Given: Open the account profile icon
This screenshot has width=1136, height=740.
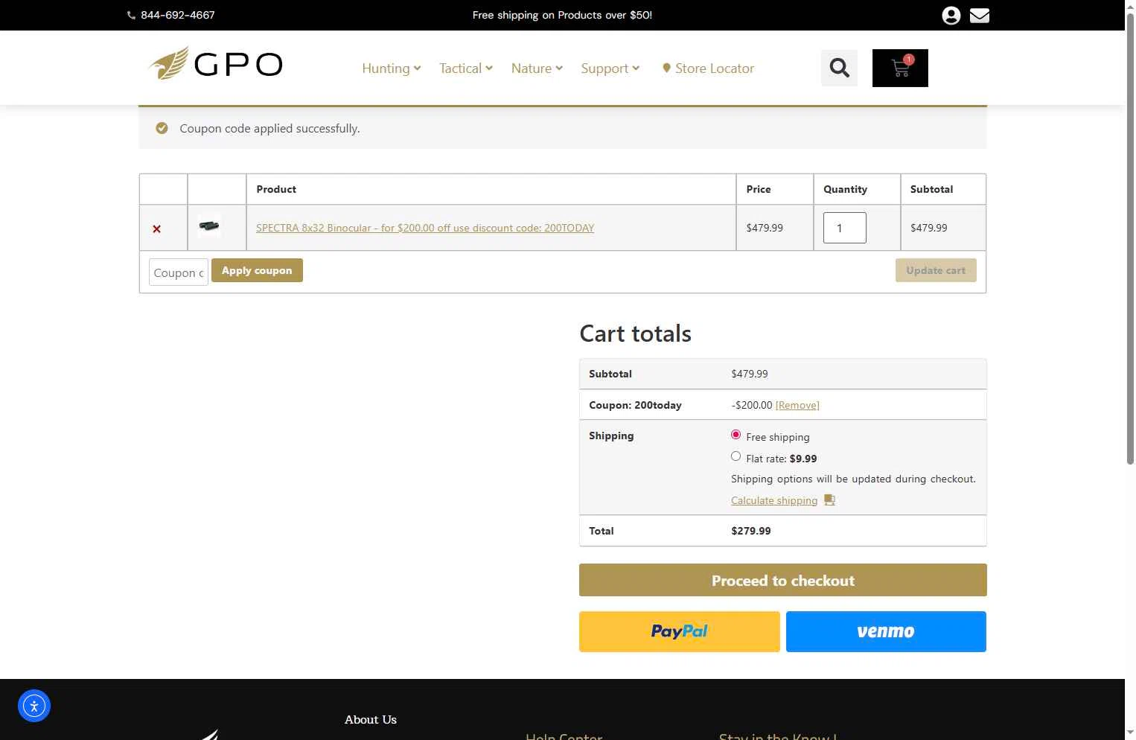Looking at the screenshot, I should pyautogui.click(x=951, y=16).
